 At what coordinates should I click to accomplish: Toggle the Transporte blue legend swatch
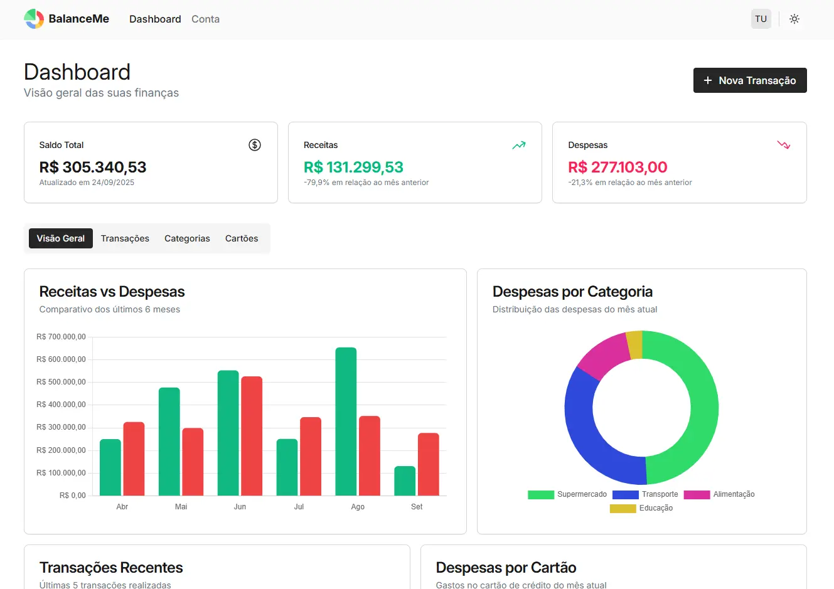[x=626, y=495]
